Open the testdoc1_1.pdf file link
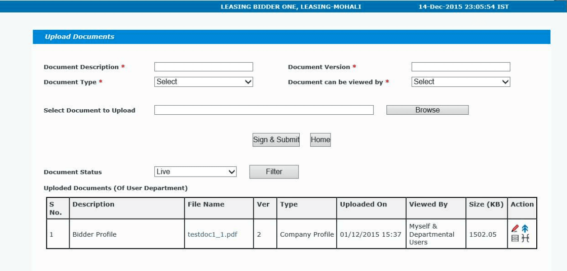Viewport: 567px width, 271px height. click(213, 234)
